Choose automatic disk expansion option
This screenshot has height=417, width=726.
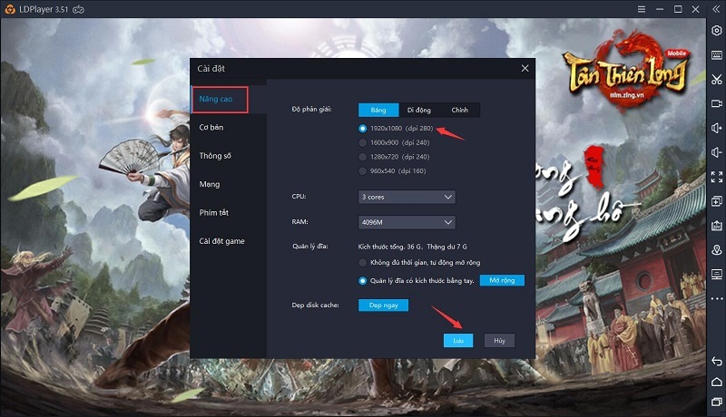[x=419, y=263]
